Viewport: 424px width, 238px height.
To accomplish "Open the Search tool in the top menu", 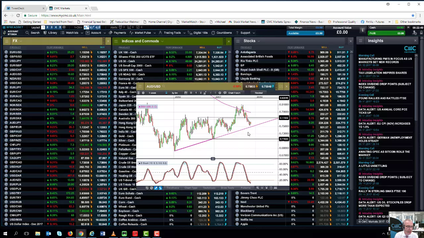I will (x=32, y=33).
